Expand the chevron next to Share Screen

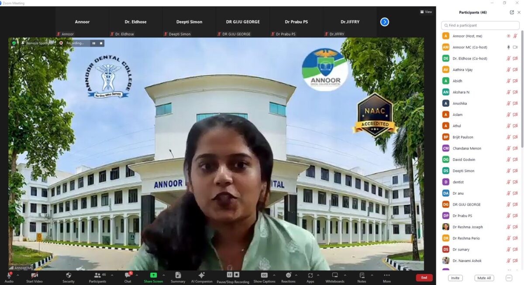164,275
